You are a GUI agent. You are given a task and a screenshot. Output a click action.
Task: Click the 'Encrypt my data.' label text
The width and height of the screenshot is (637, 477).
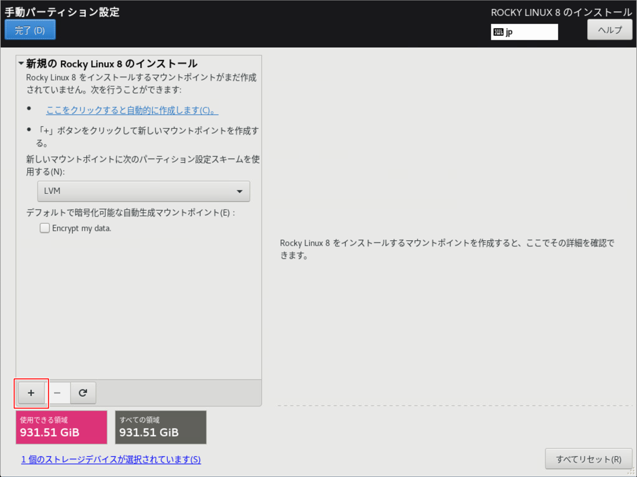(82, 229)
